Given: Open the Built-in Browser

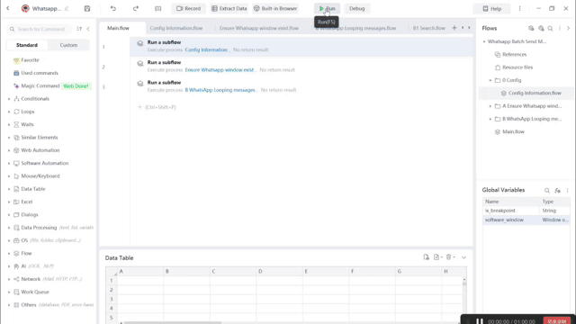Looking at the screenshot, I should coord(275,8).
